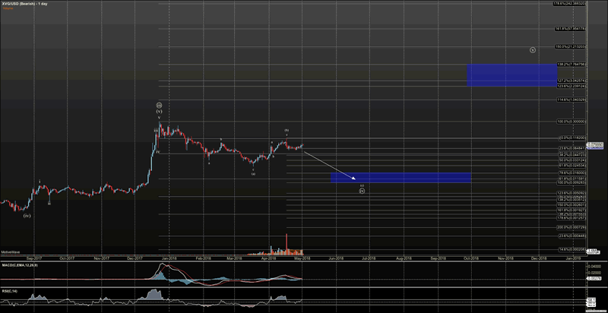Viewport: 608px width, 313px height.
Task: Select the circled v wave label
Action: tap(533, 50)
